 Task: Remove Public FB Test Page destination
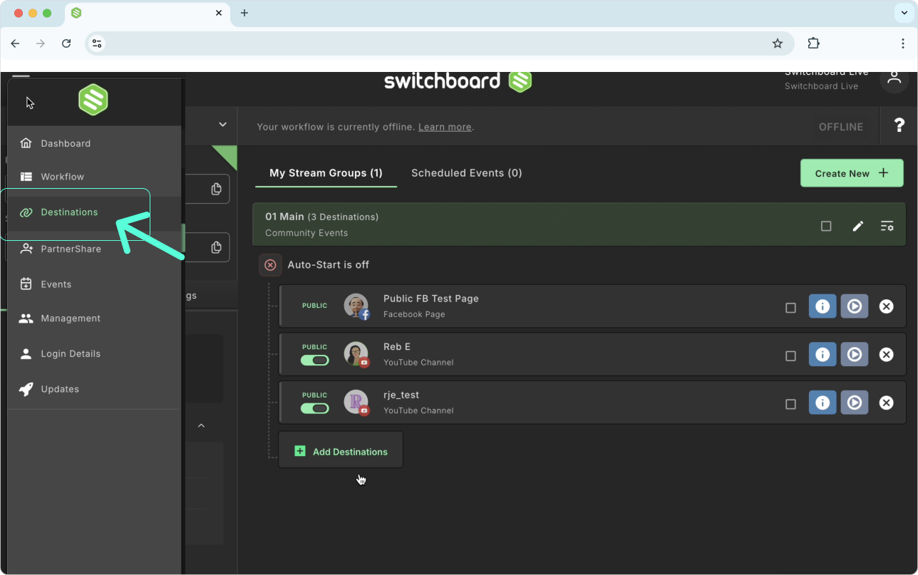[x=886, y=306]
